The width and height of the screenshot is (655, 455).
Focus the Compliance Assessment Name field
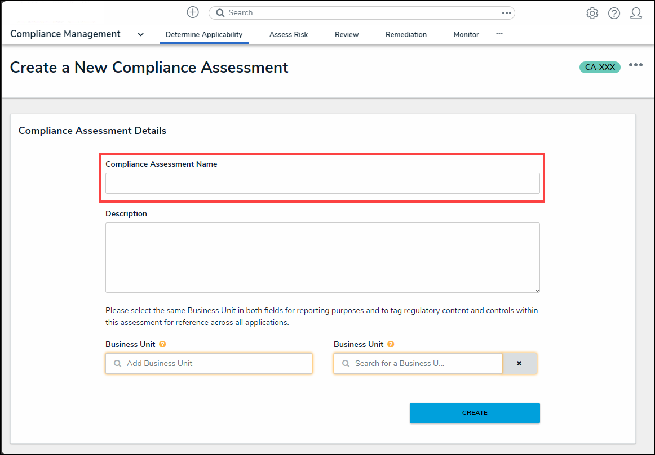[x=322, y=183]
